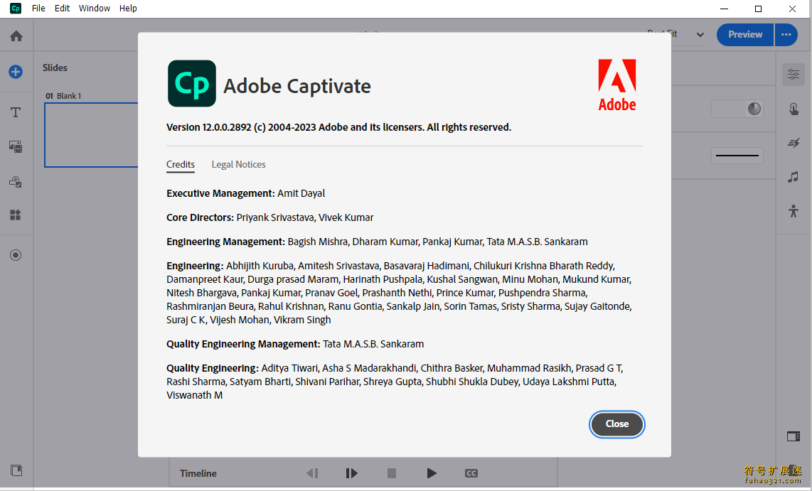Screen dimensions: 812x491
Task: Click the record screen capture icon
Action: point(16,254)
